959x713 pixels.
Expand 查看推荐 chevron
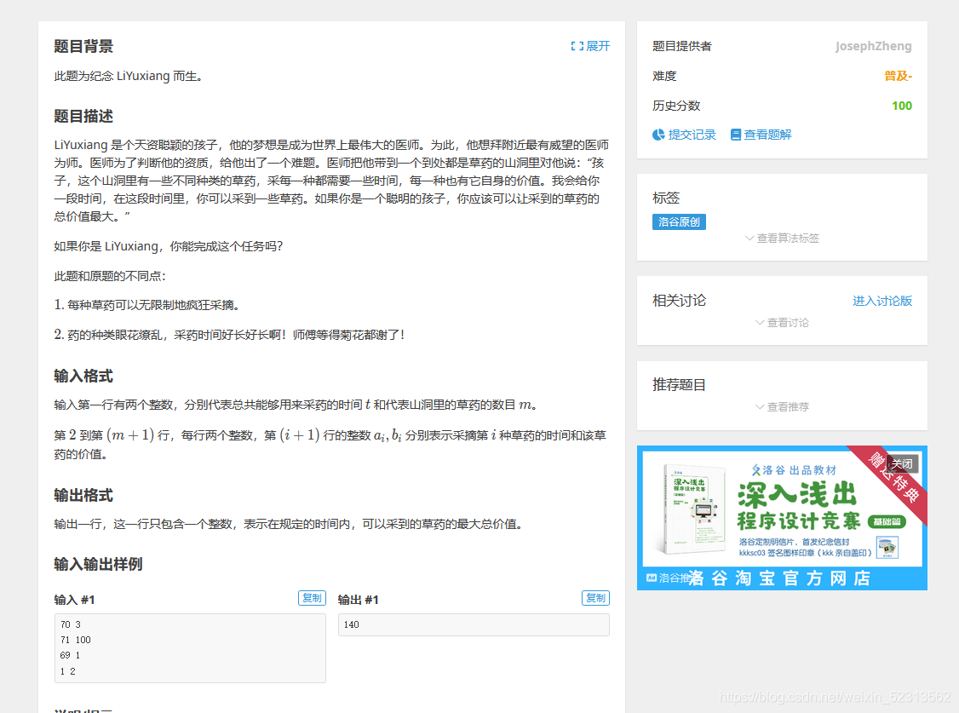pyautogui.click(x=760, y=406)
